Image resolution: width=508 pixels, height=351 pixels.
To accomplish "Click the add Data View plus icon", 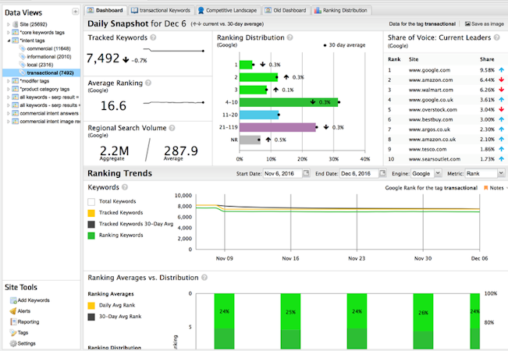I will click(x=75, y=12).
